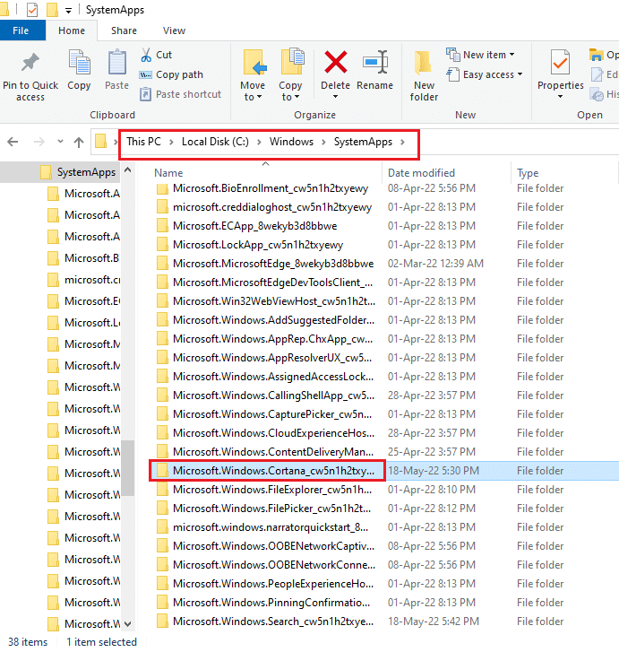This screenshot has height=652, width=619.
Task: Expand the Properties dropdown arrow
Action: click(x=560, y=97)
